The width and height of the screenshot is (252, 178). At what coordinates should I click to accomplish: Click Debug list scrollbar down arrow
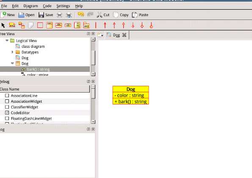[93, 122]
